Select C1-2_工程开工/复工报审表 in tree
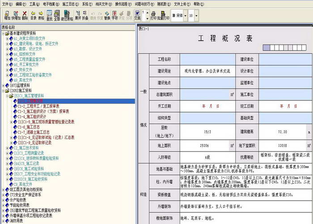313x224 pixels. coord(38,106)
